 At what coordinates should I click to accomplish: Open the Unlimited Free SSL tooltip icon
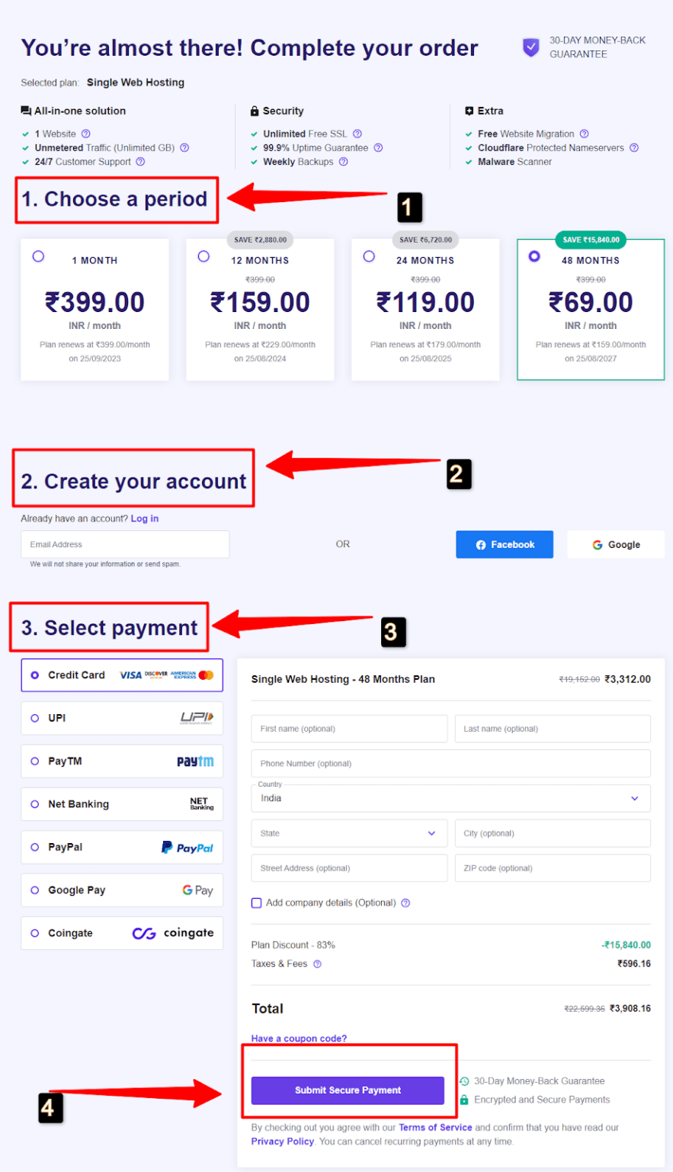[x=357, y=134]
